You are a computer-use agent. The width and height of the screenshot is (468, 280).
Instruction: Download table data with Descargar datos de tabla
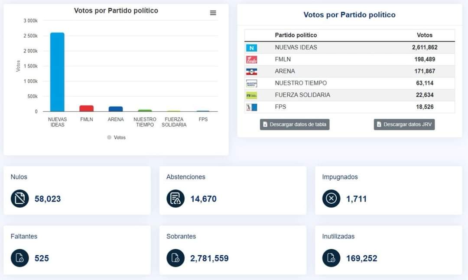click(x=295, y=124)
